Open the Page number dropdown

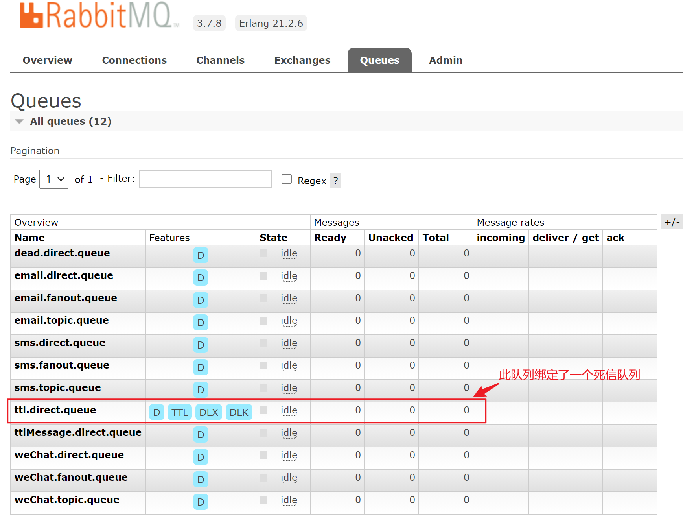54,179
